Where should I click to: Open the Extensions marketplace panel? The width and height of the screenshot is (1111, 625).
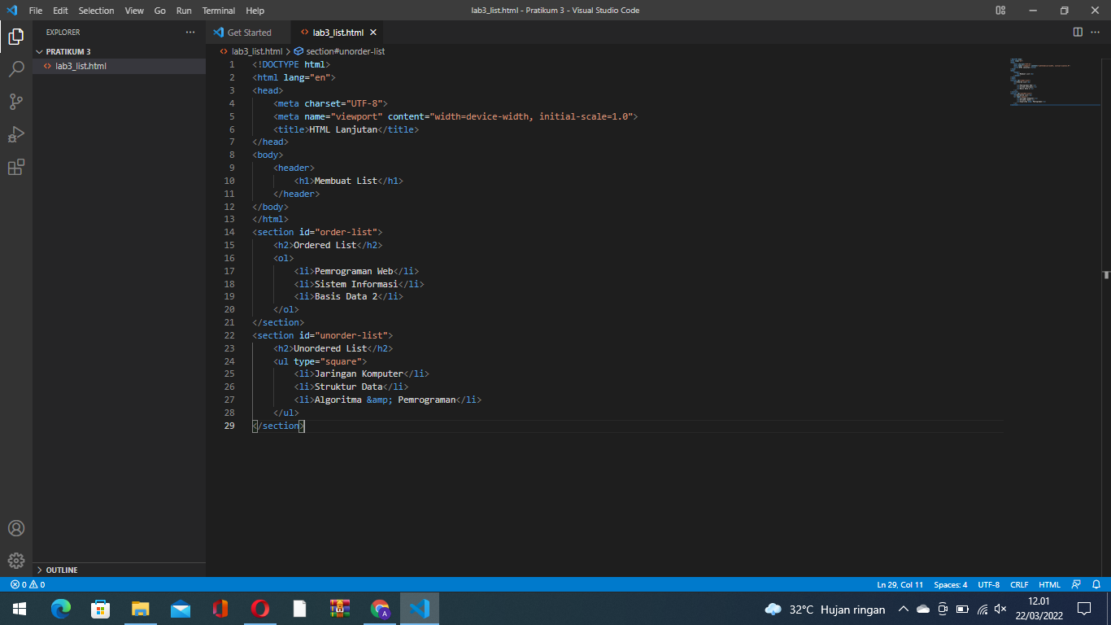pos(16,166)
